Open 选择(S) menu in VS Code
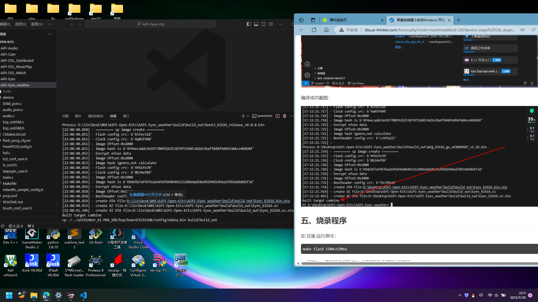This screenshot has width=538, height=302. (x=20, y=24)
